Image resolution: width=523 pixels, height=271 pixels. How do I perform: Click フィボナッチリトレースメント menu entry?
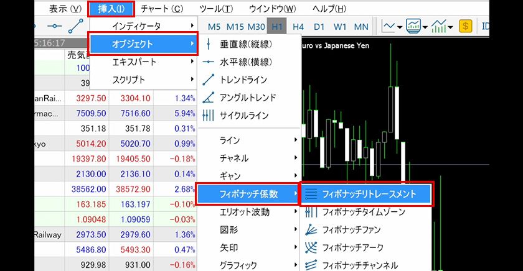pos(366,194)
